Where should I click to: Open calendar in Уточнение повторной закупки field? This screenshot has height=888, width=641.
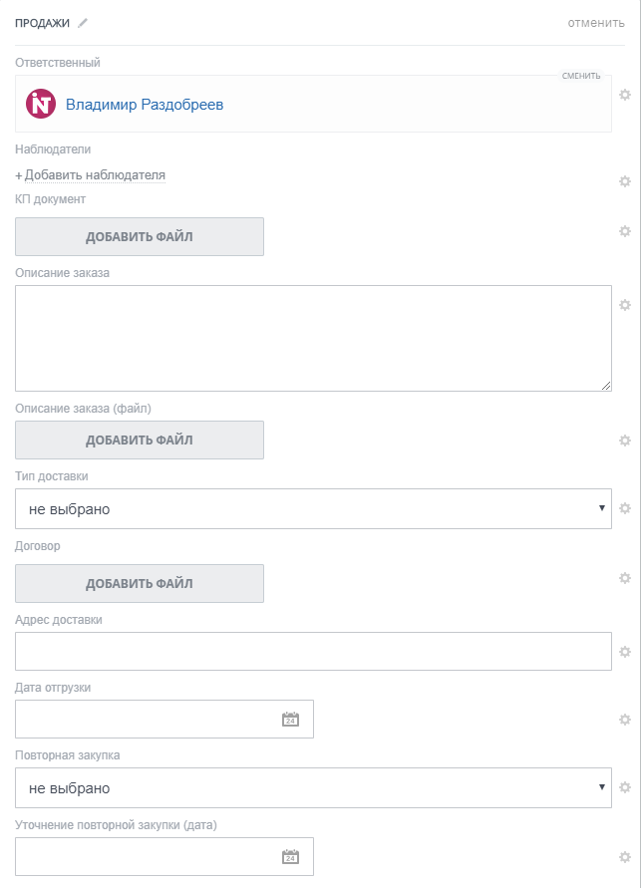coord(291,857)
